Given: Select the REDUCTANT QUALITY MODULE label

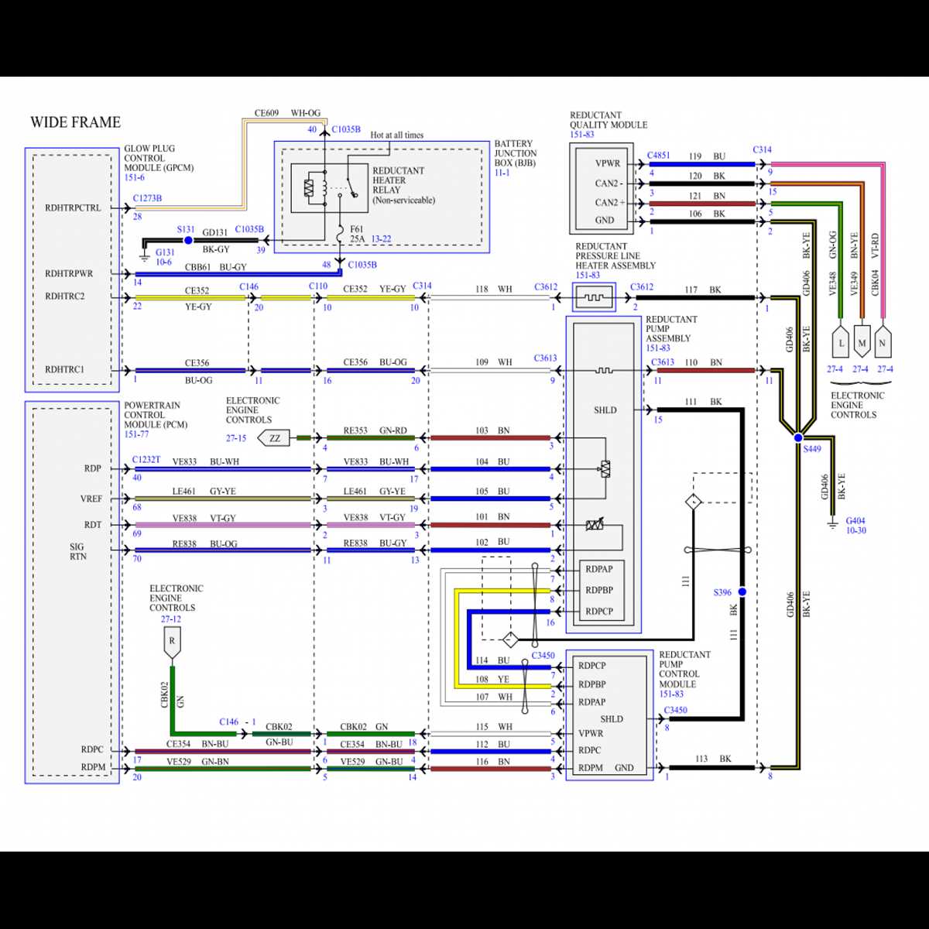Looking at the screenshot, I should coord(608,120).
